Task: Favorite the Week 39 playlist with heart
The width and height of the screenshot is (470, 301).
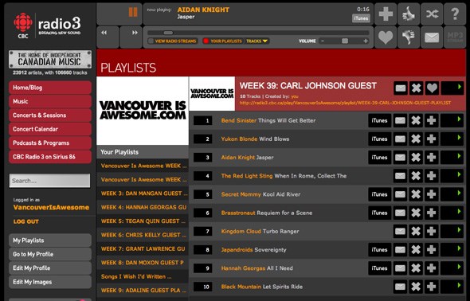Action: click(432, 88)
